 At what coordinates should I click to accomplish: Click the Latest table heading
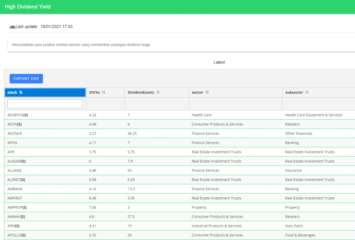(x=219, y=62)
